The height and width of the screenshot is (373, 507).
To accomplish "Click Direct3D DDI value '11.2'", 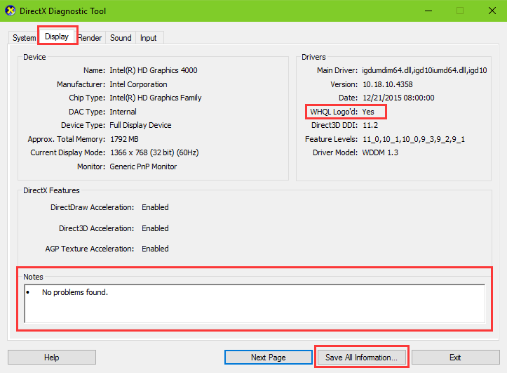I will tap(370, 125).
